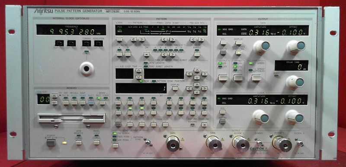Click PRESET ALL 1 button
Screen dimensions: 346x167
pos(142,125)
